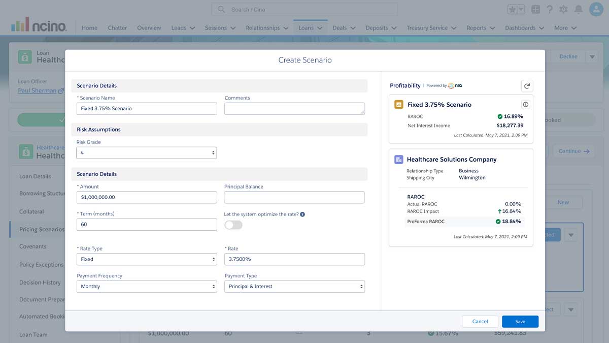This screenshot has height=343, width=609.
Task: Select Loan Details in the sidebar
Action: tap(35, 176)
